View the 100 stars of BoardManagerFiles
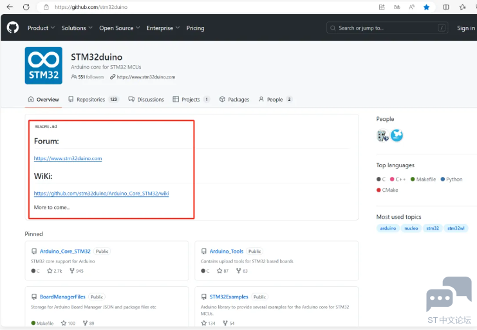 [68, 324]
